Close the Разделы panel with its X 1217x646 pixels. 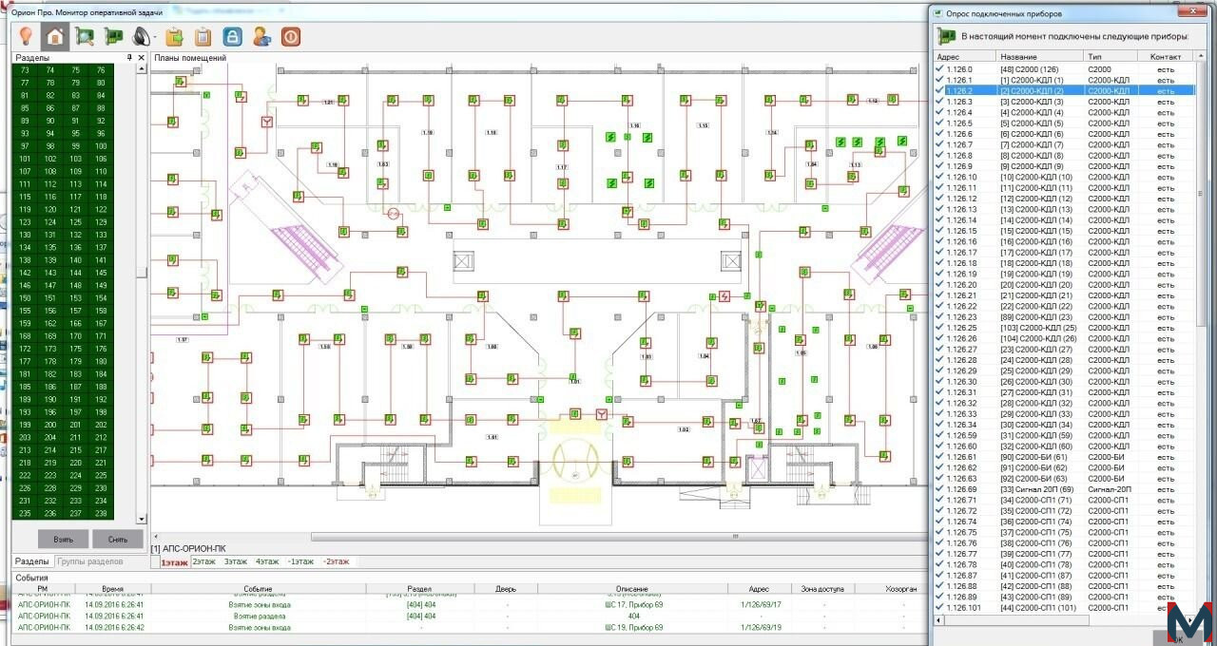142,58
